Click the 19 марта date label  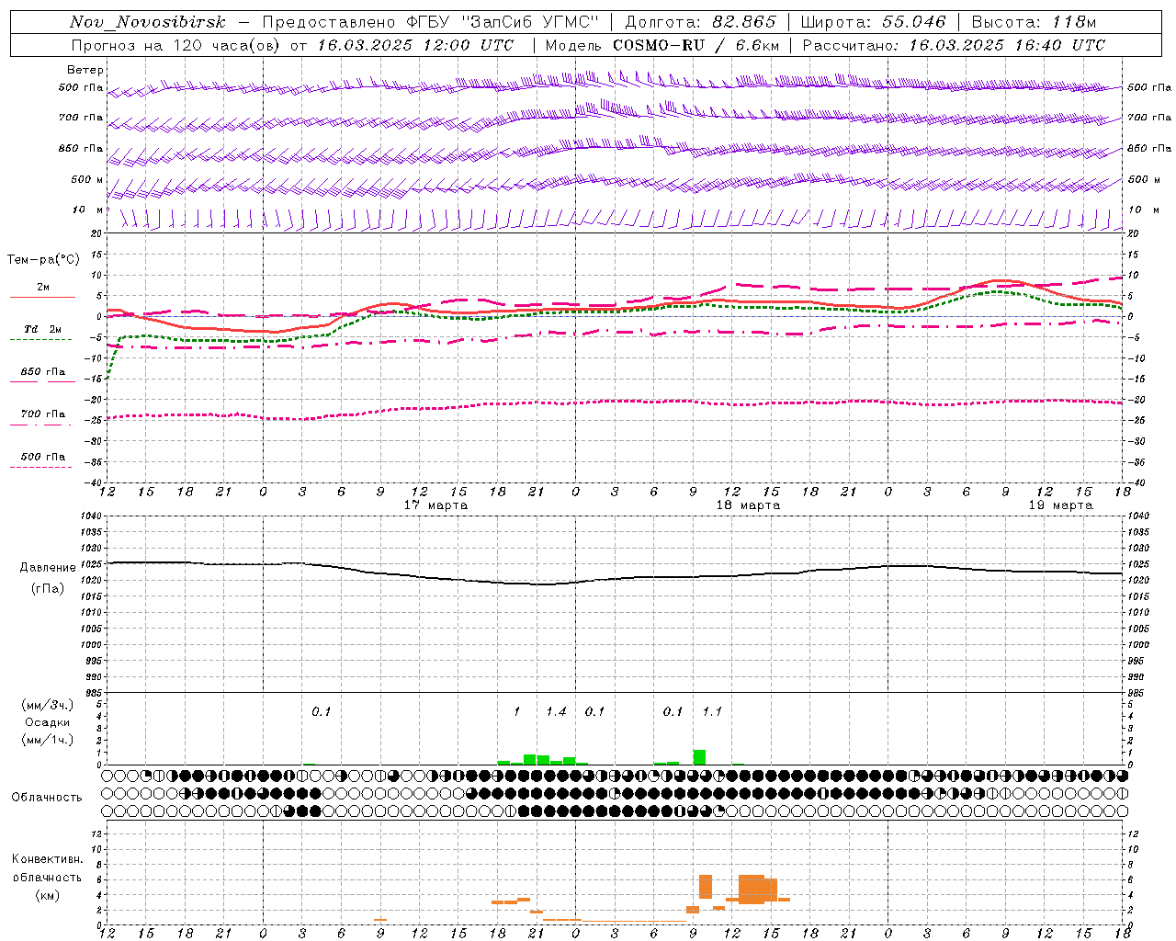pyautogui.click(x=1060, y=505)
